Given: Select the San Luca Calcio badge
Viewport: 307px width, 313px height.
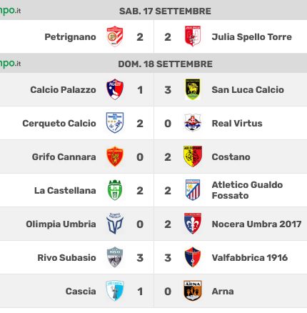Looking at the screenshot, I should [193, 89].
